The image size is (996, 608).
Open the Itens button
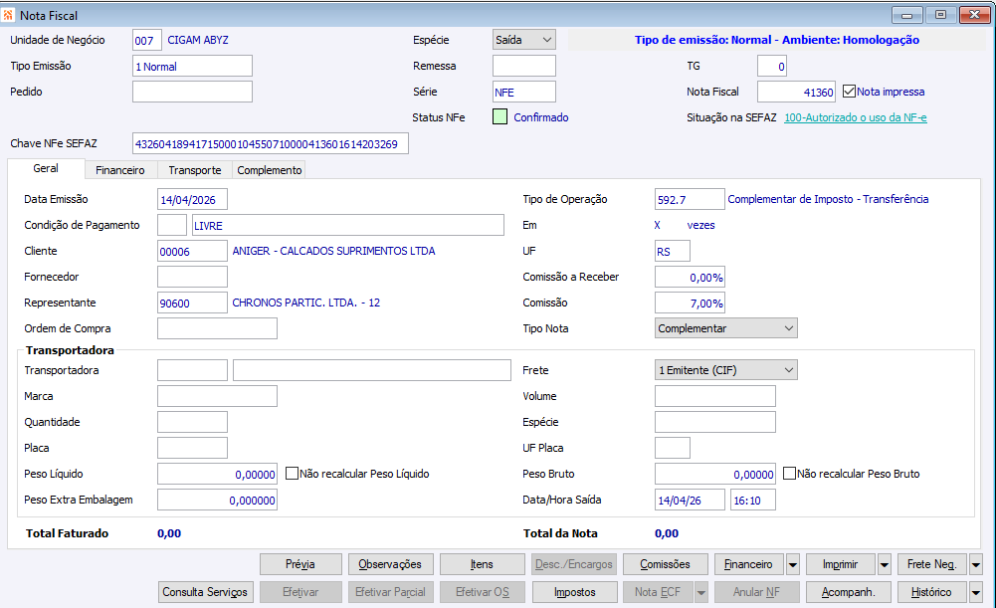tap(483, 564)
